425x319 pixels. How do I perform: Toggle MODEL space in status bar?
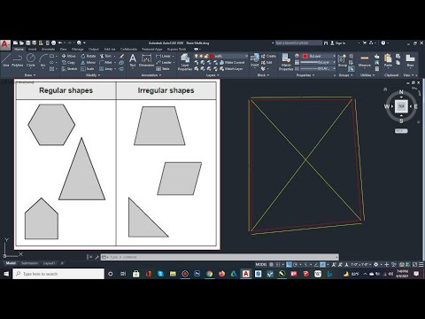(x=261, y=264)
